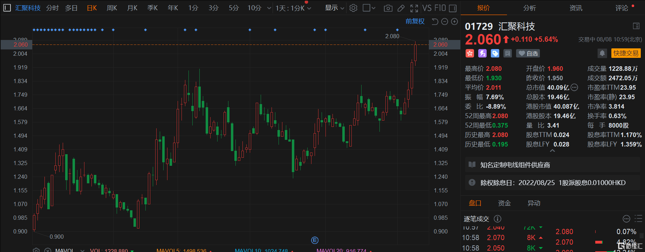
Task: Click the 换手率 0.63% value
Action: pos(617,116)
